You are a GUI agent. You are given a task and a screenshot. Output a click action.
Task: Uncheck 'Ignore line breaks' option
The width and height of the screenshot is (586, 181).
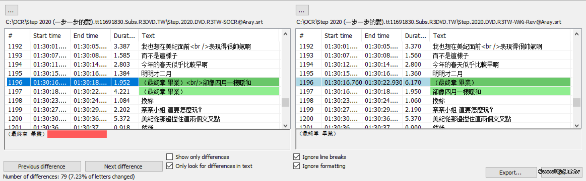tap(296, 157)
